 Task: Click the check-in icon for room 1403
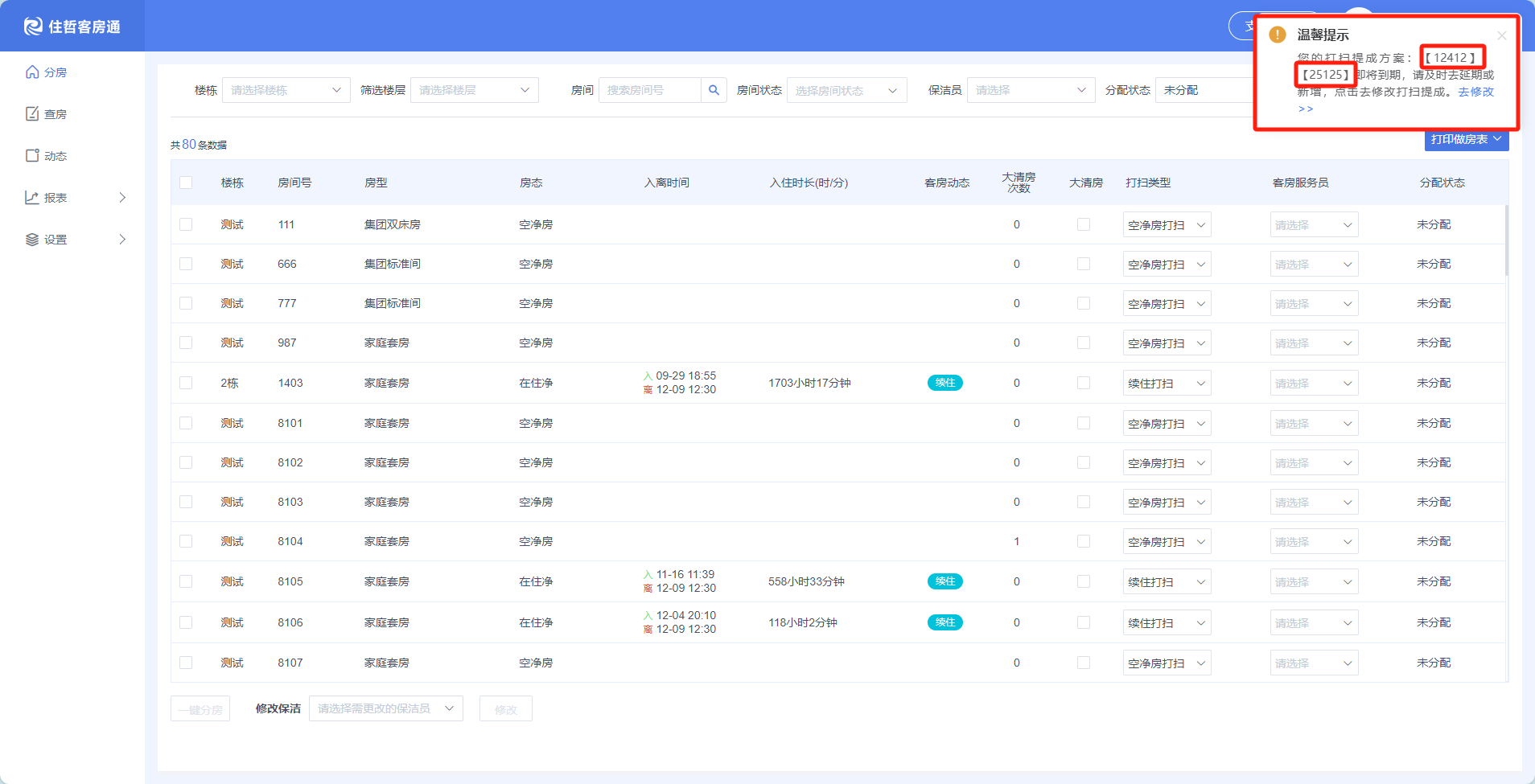coord(648,376)
